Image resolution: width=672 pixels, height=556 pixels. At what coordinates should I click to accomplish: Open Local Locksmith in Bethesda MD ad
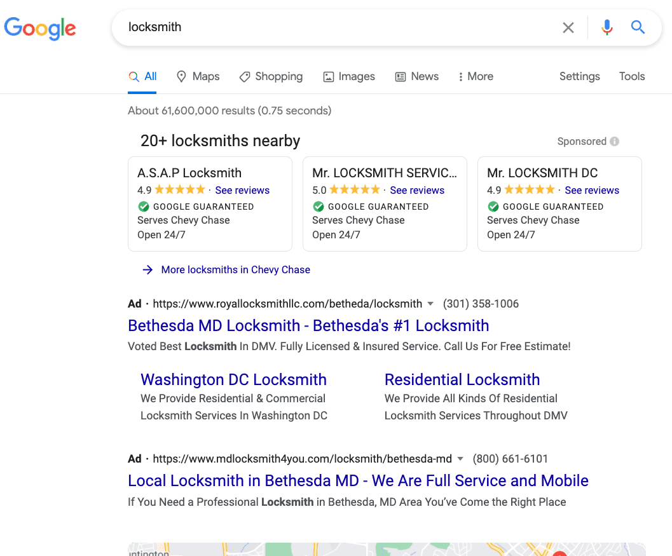pos(358,480)
